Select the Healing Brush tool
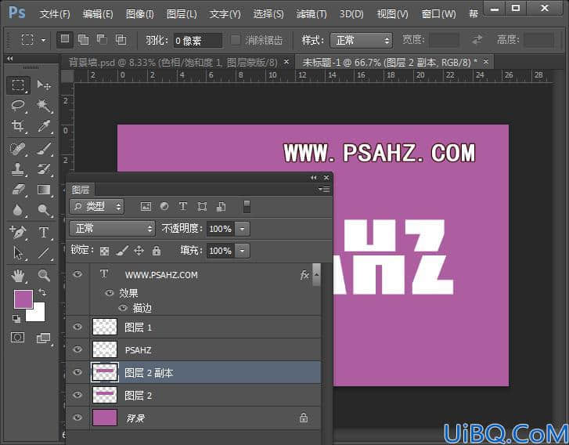Image resolution: width=569 pixels, height=445 pixels. [x=18, y=149]
